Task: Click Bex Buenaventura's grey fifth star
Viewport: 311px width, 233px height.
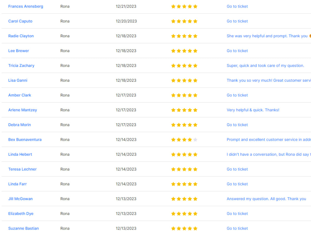Action: 195,140
